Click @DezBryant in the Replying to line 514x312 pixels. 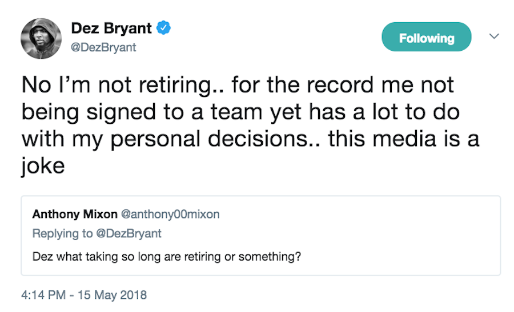[130, 233]
